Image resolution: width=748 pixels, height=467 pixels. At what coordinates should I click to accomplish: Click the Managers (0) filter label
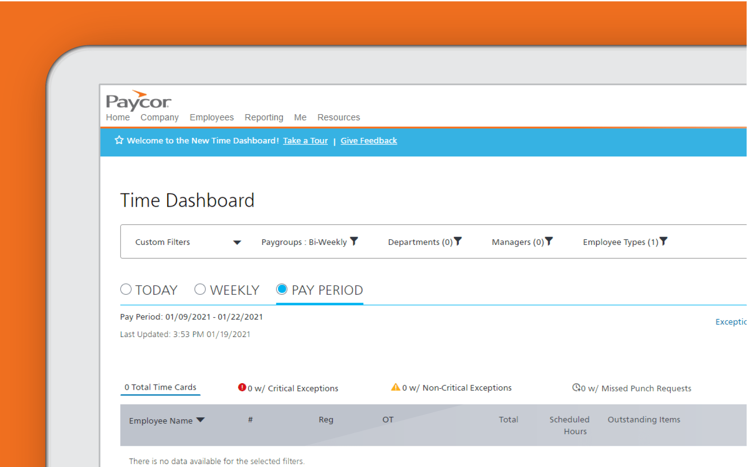pos(518,242)
